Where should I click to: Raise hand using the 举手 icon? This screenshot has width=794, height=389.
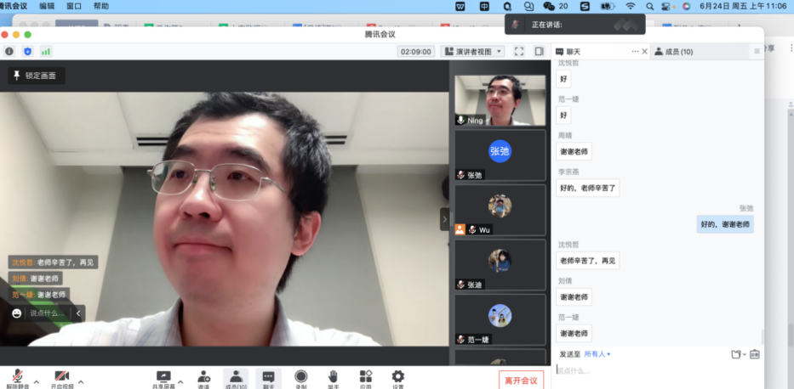pyautogui.click(x=333, y=376)
